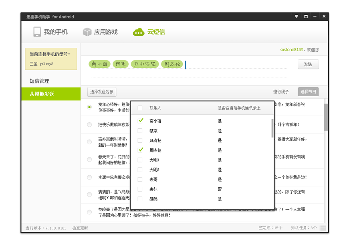The width and height of the screenshot is (343, 249).
Task: Click the contact list scrollbar thumb
Action: pos(272,128)
